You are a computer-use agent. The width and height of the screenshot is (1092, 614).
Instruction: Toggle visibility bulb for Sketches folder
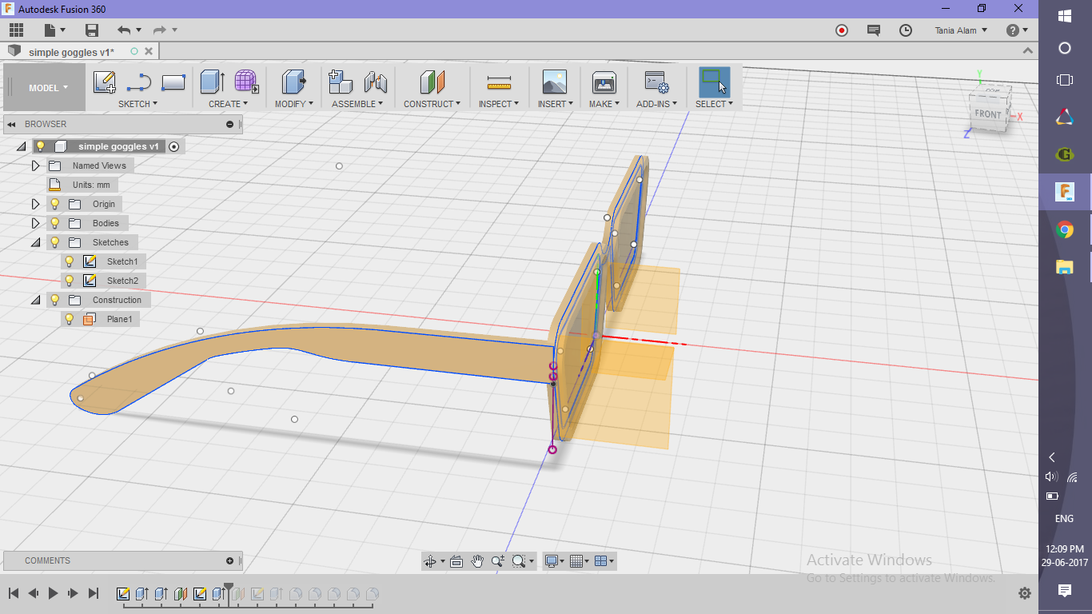coord(55,242)
